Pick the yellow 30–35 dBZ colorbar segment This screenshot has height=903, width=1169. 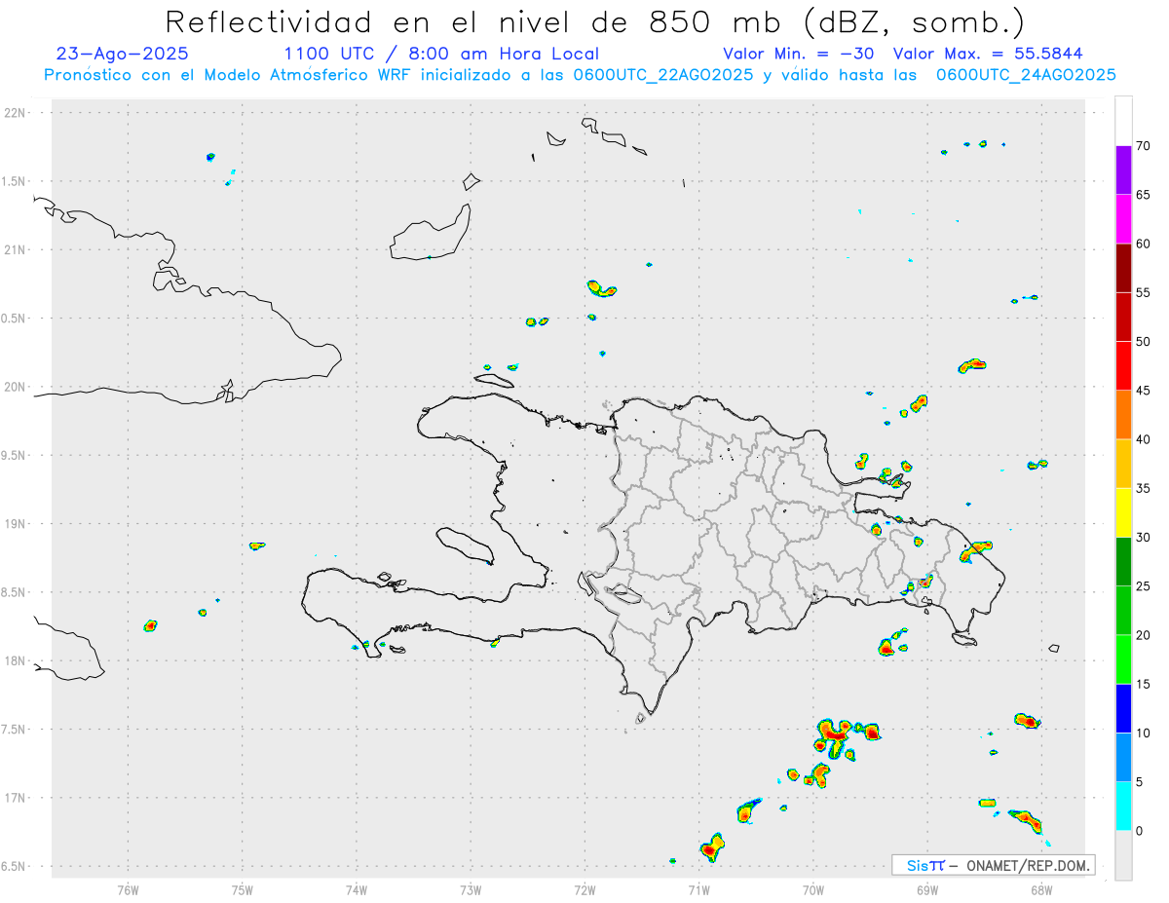point(1123,512)
